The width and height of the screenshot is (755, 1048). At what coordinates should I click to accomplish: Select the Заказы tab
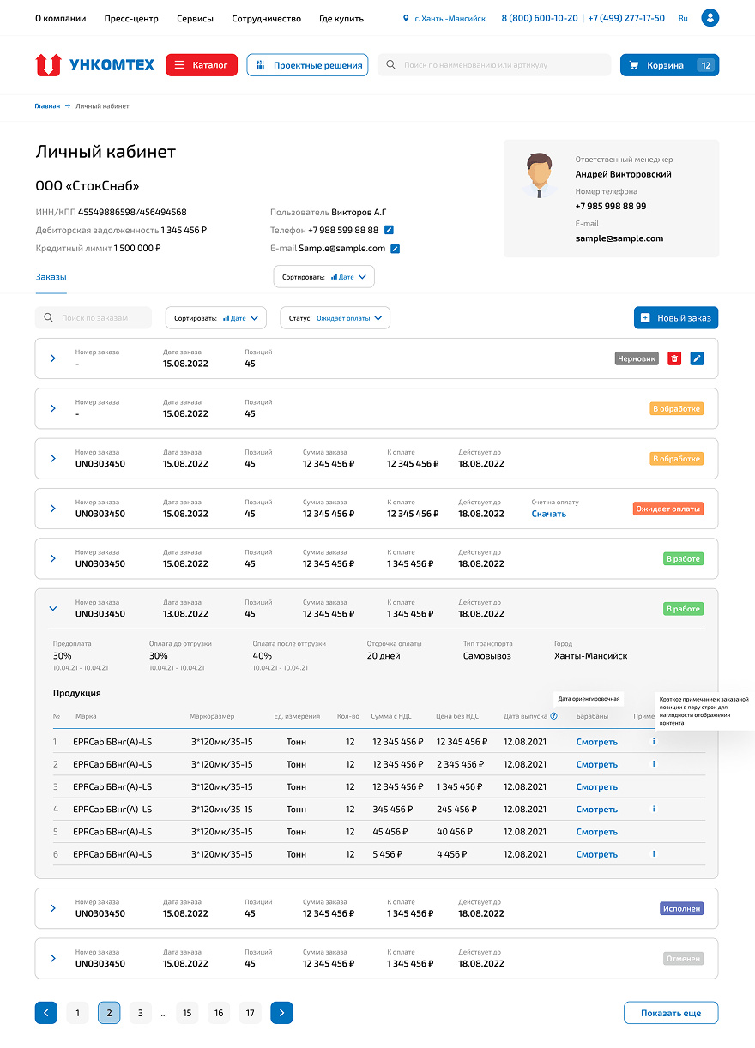[51, 276]
